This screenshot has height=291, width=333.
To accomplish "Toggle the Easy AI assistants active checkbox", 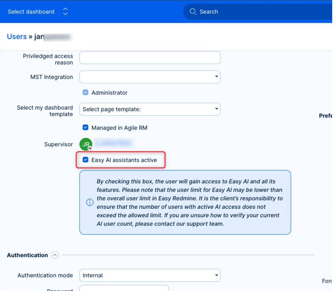I will 86,160.
